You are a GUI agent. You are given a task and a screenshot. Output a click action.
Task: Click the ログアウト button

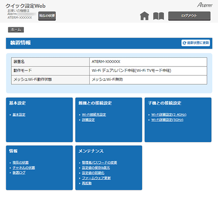(189, 16)
